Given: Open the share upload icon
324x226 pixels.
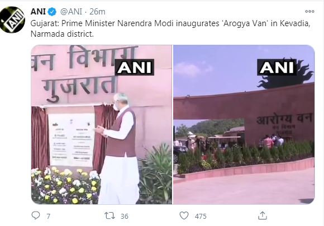Looking at the screenshot, I should 263,215.
